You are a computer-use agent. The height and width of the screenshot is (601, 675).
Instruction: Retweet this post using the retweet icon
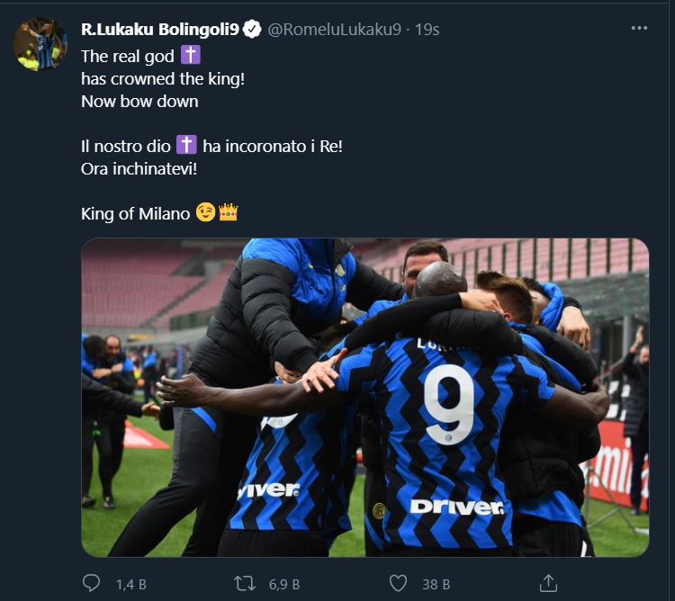244,584
